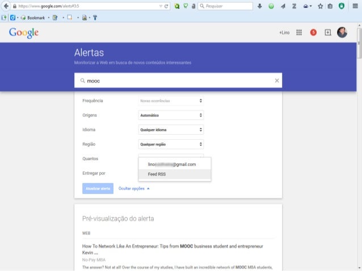This screenshot has height=271, width=362.
Task: Open the browser hamburger menu
Action: 355,6
